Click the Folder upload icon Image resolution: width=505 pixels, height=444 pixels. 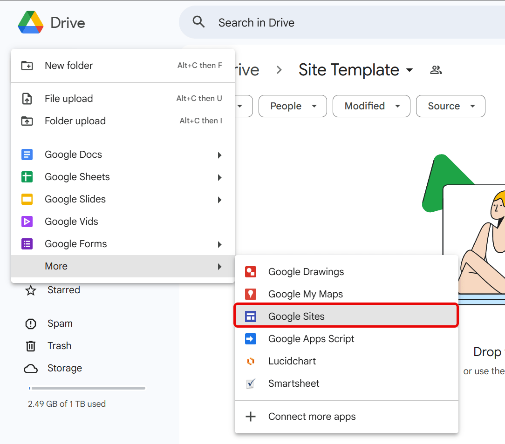pos(27,121)
